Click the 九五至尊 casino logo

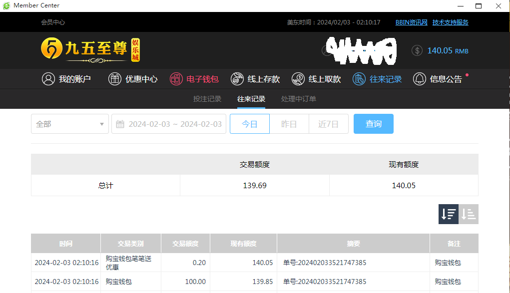pyautogui.click(x=90, y=50)
